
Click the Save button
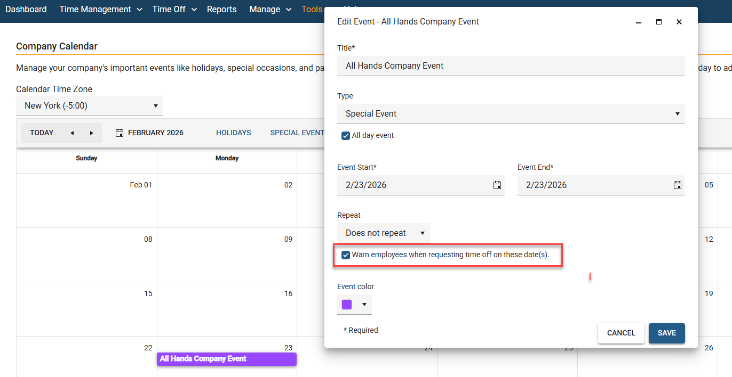667,333
